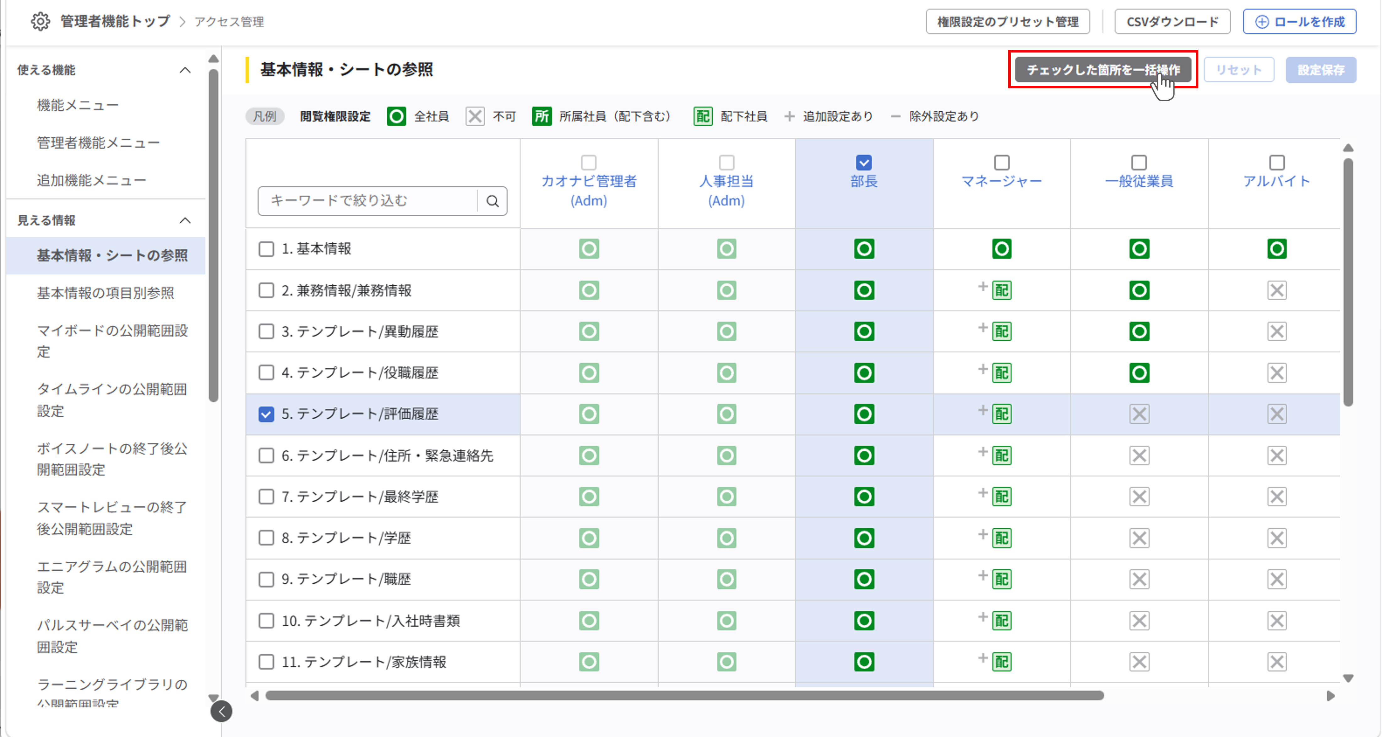Click 部長 circle icon for 5. テンプレート/評価履歴
Viewport: 1382px width, 737px height.
(x=864, y=414)
